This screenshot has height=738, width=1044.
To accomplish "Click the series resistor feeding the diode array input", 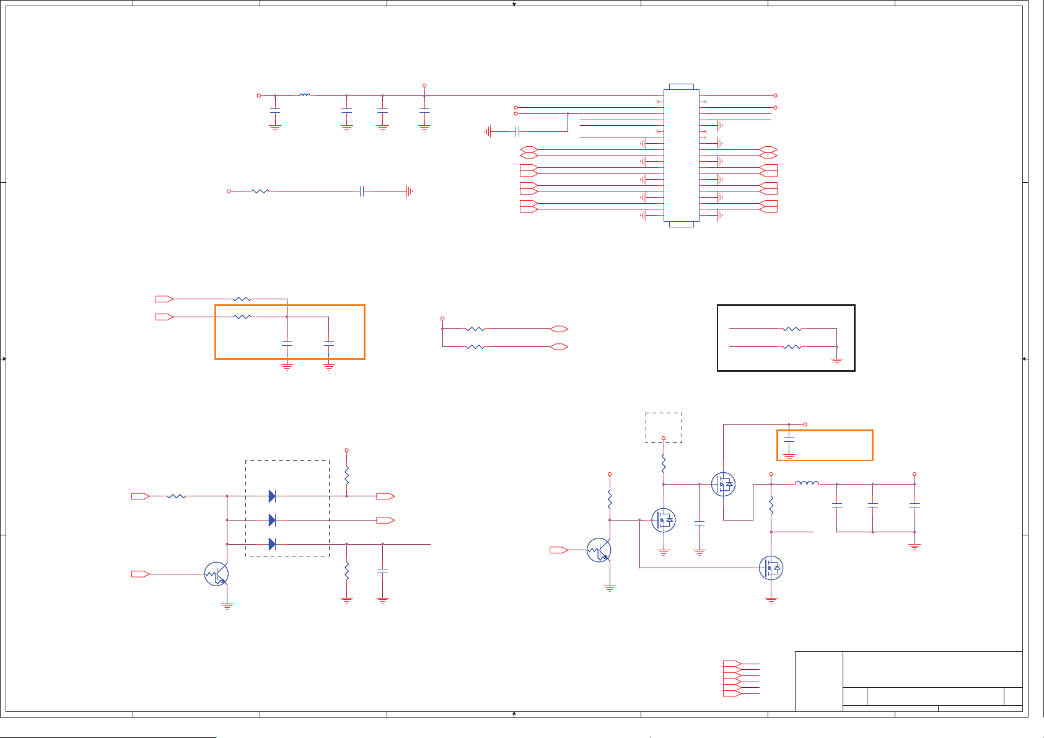I will (x=177, y=496).
